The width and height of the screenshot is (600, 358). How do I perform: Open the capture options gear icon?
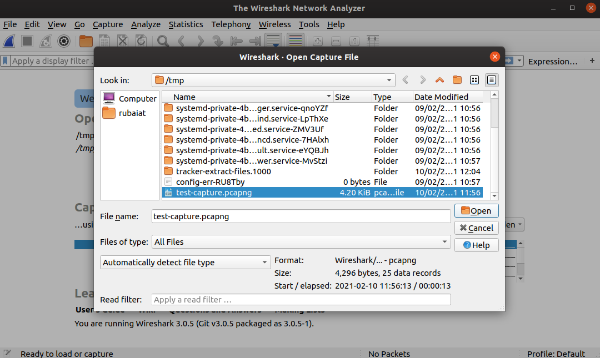(x=63, y=41)
